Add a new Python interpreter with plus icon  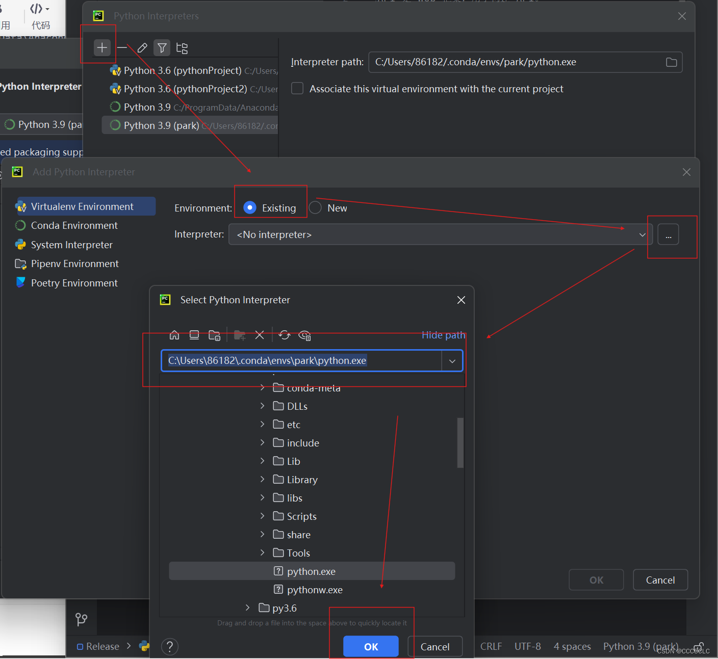coord(102,47)
